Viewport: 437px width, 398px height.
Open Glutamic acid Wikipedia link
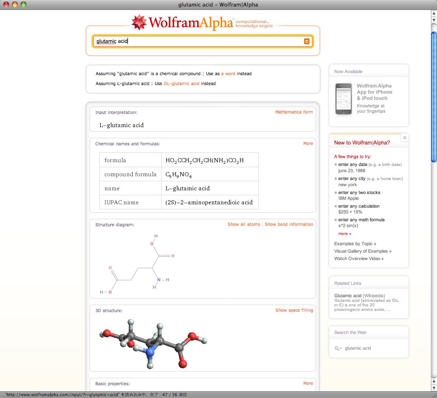point(359,296)
